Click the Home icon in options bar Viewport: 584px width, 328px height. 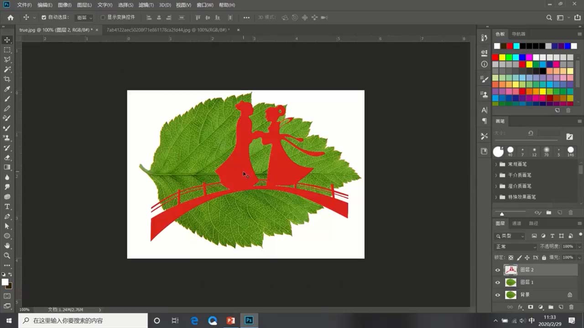[10, 18]
